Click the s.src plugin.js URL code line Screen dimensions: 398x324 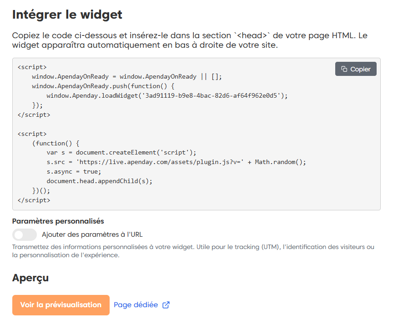(176, 162)
